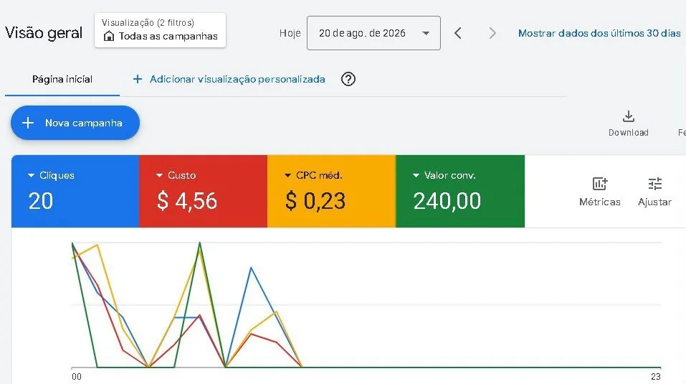Viewport: 686px width, 384px height.
Task: Expand the Valor conv. metric dropdown
Action: [x=416, y=175]
